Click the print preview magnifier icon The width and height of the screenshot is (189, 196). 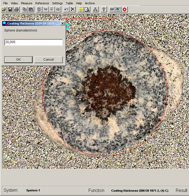click(x=87, y=9)
